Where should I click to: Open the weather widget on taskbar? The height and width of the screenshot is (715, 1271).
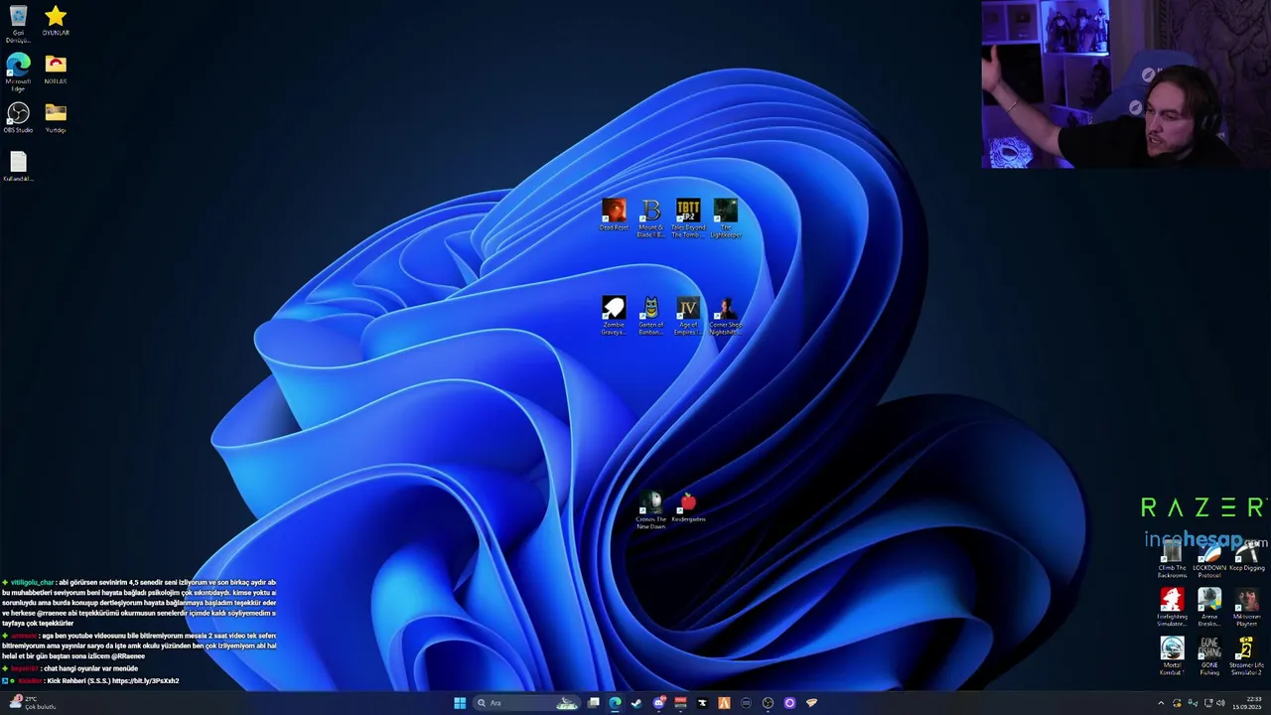tap(32, 703)
